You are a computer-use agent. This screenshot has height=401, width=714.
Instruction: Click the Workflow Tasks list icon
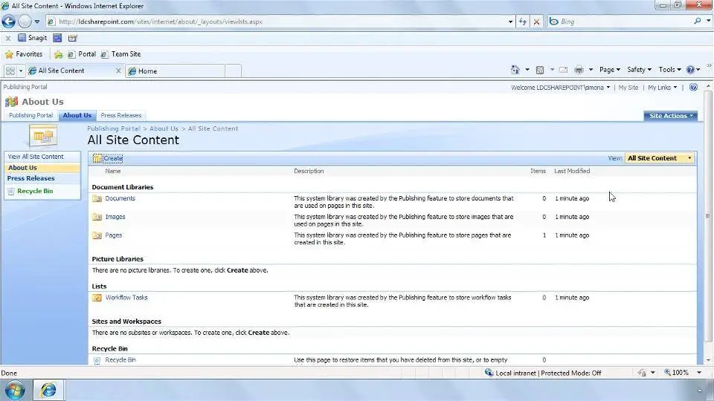coord(97,298)
